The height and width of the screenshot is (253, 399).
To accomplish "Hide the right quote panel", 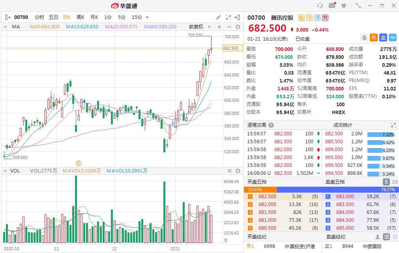I will click(237, 17).
